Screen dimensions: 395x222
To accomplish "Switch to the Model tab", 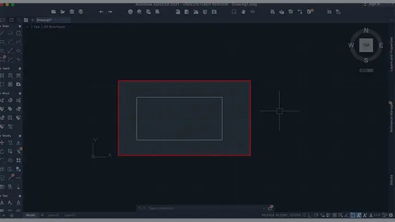I will tap(31, 215).
